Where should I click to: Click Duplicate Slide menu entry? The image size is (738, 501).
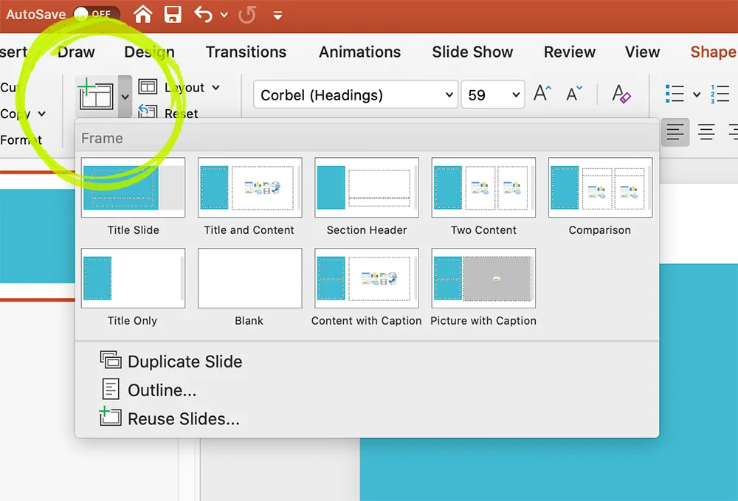(x=171, y=362)
